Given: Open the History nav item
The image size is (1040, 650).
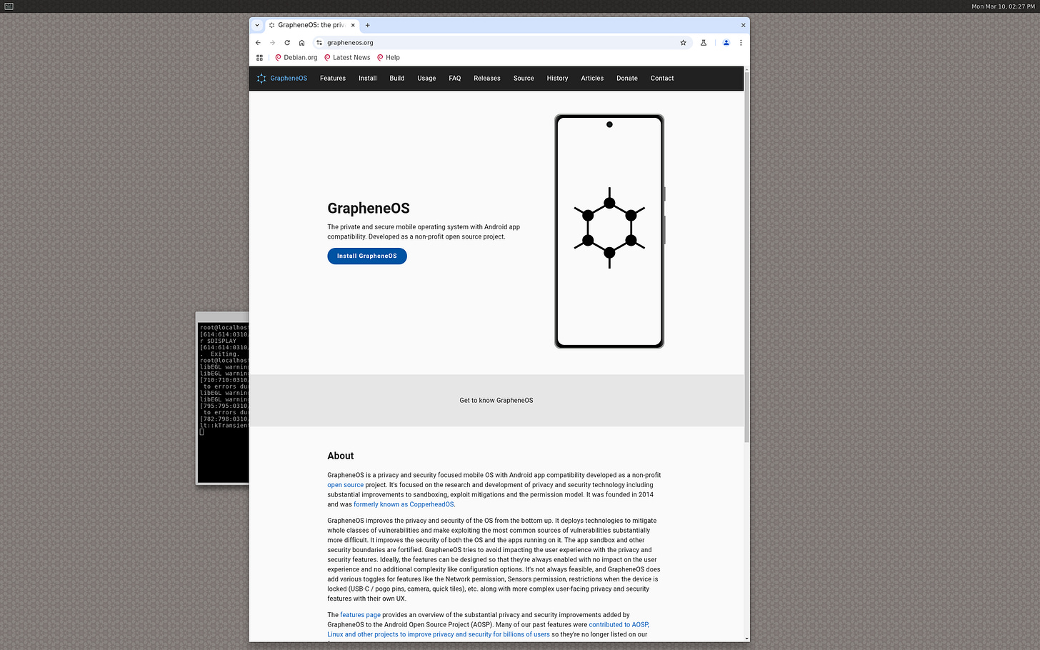Looking at the screenshot, I should tap(558, 79).
